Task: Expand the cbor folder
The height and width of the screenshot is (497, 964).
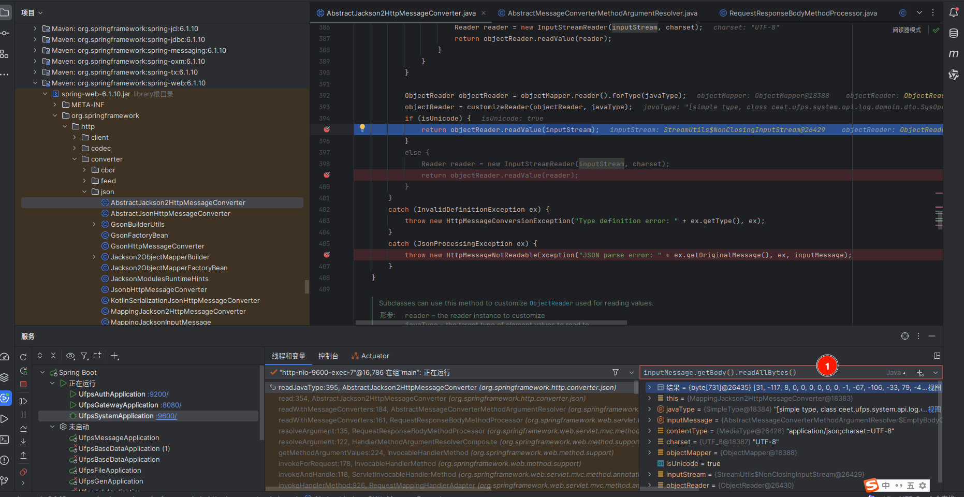Action: coord(84,170)
